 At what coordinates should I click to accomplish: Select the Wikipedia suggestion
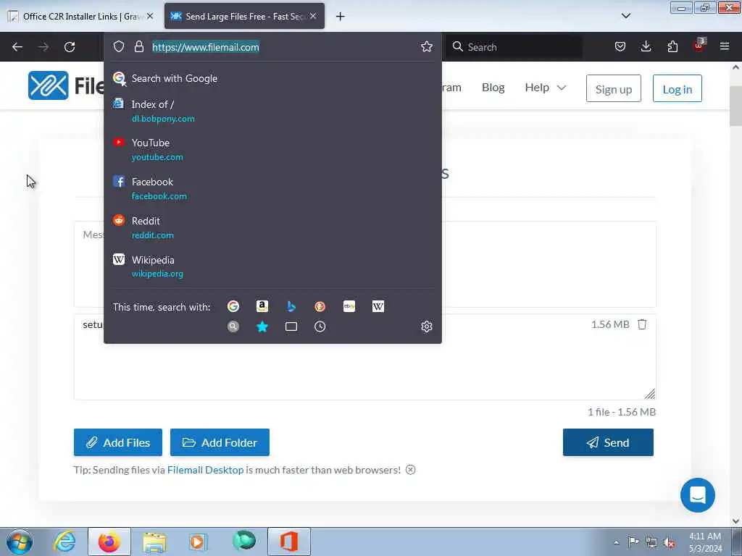pyautogui.click(x=272, y=266)
